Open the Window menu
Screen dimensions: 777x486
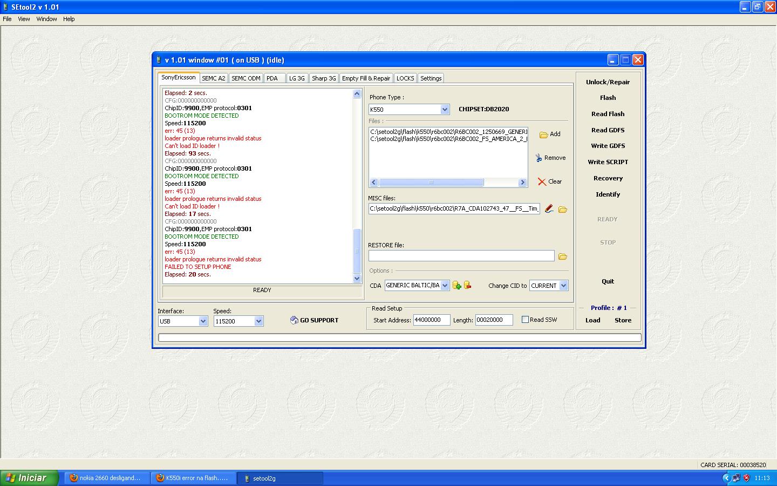click(46, 19)
